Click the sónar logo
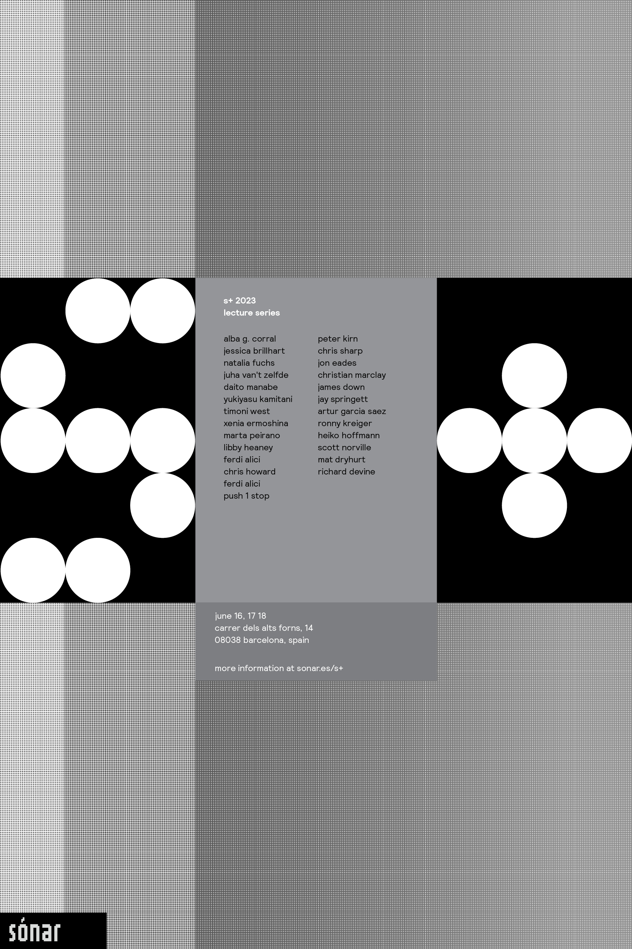The image size is (632, 949). coord(34,929)
